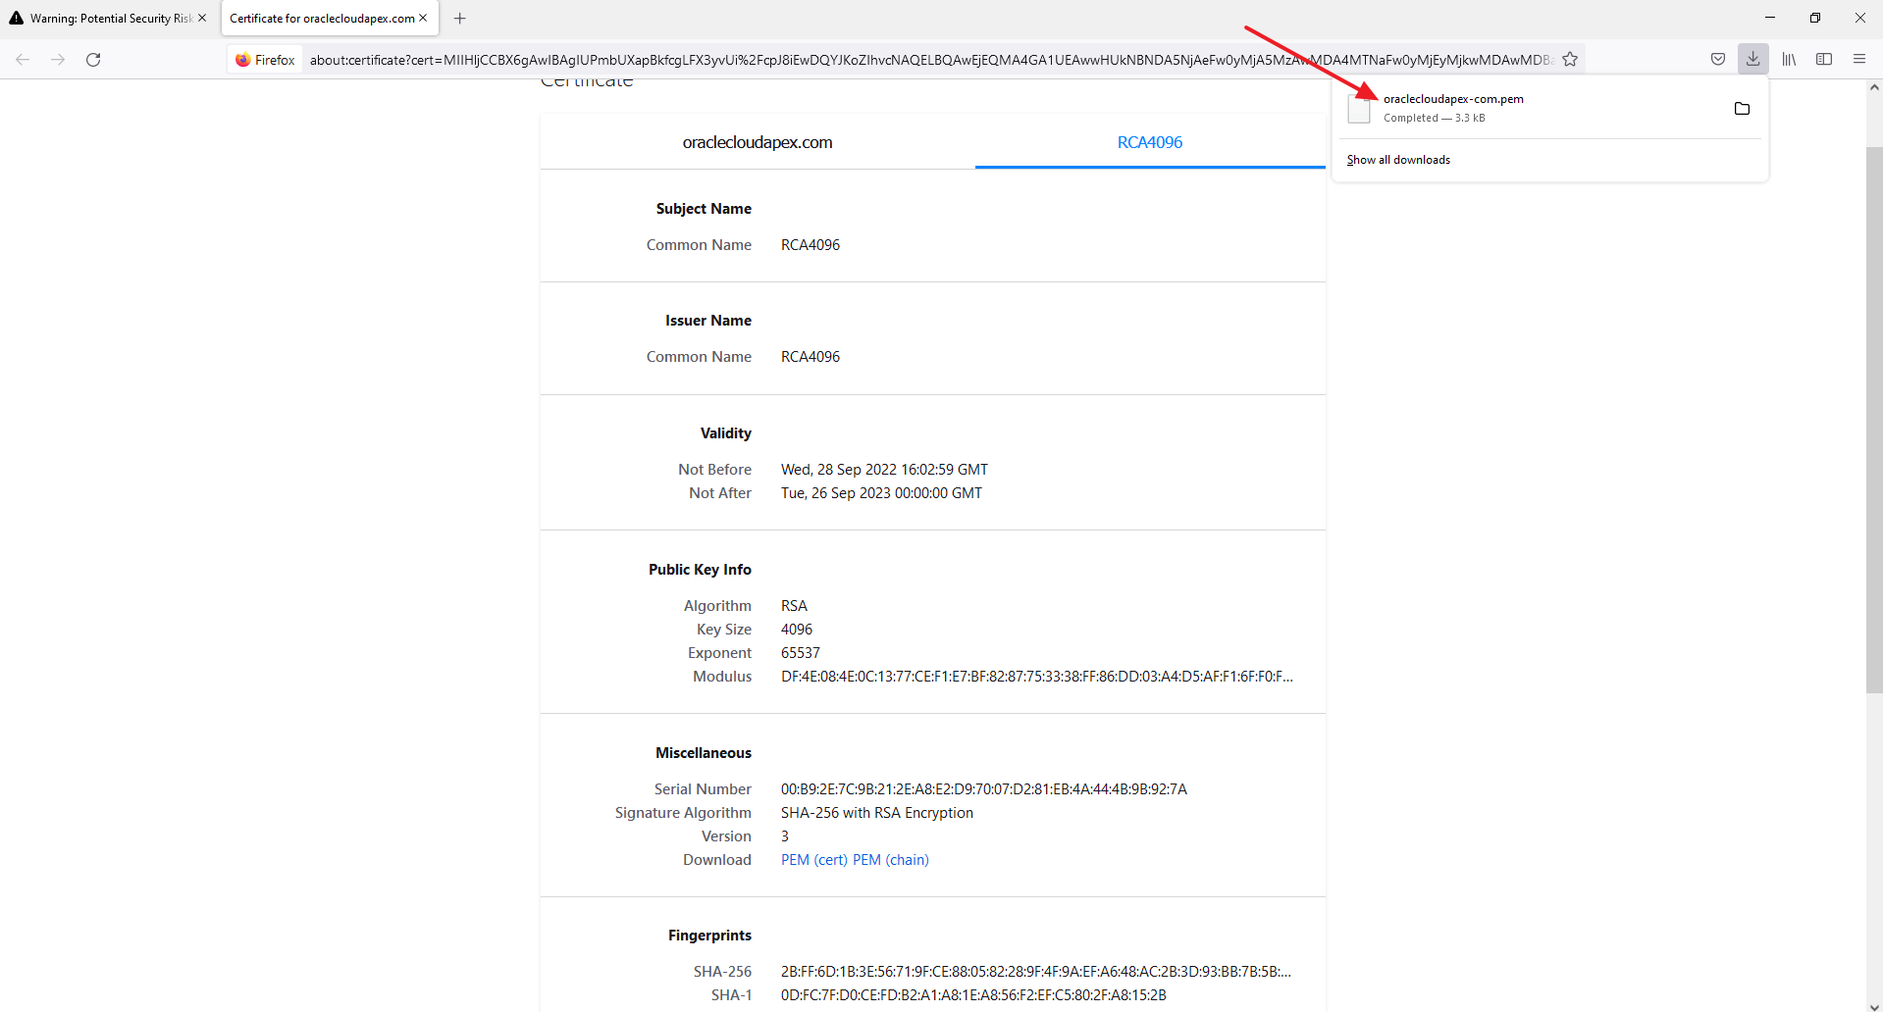Minimize the Firefox window

coord(1770,18)
